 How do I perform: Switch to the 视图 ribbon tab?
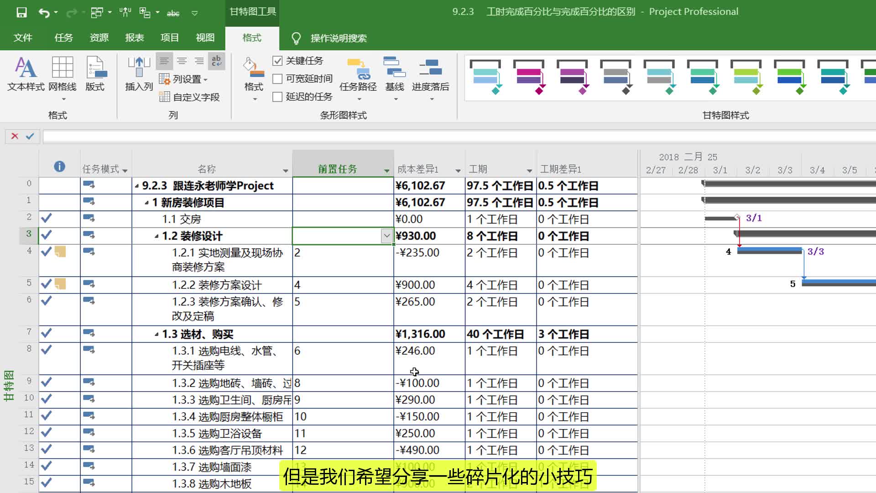click(205, 38)
